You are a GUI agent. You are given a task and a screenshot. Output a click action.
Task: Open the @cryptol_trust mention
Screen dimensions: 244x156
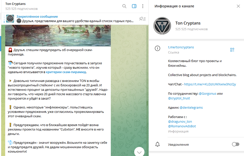pos(179,98)
